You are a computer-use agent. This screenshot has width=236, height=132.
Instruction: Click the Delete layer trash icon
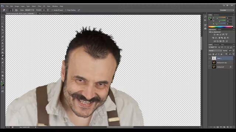pos(231,127)
